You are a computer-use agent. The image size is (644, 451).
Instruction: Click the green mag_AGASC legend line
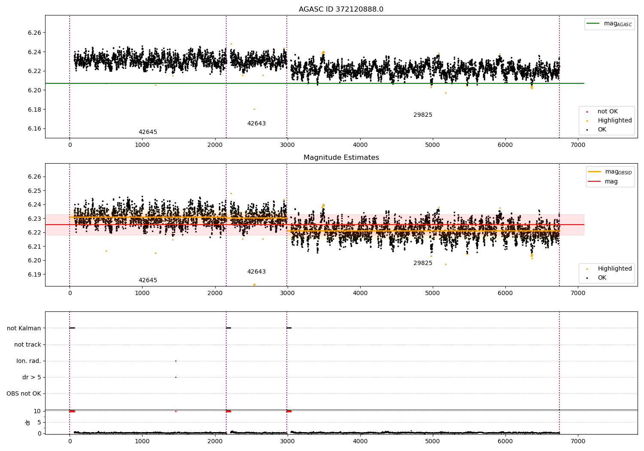593,24
